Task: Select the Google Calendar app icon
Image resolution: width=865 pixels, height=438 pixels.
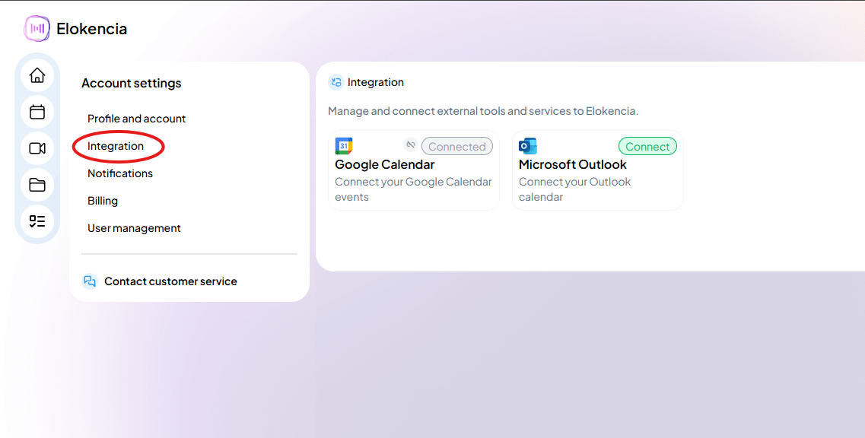Action: coord(343,144)
